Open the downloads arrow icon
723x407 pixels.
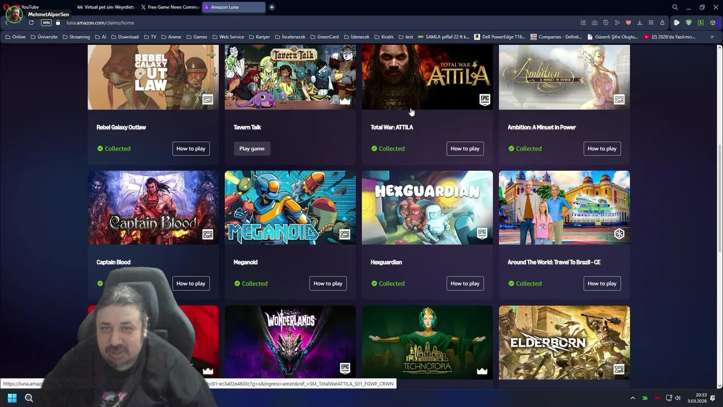pos(639,23)
